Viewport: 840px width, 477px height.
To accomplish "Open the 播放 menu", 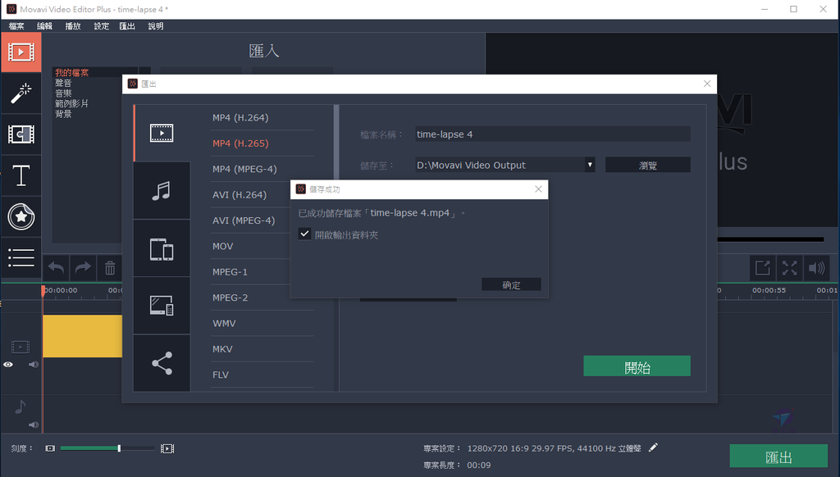I will (73, 25).
